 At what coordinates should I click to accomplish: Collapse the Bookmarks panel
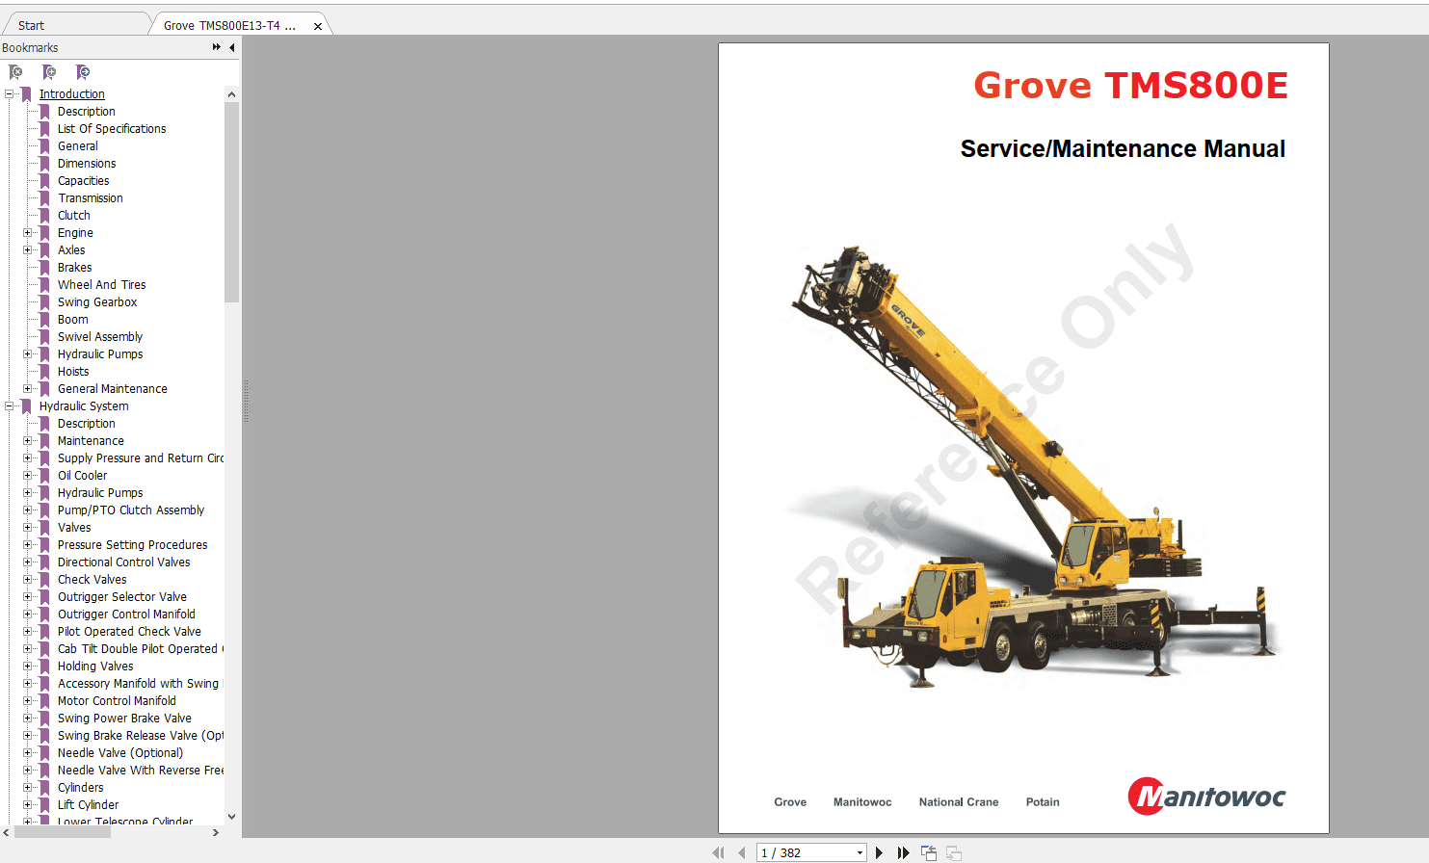click(x=231, y=47)
